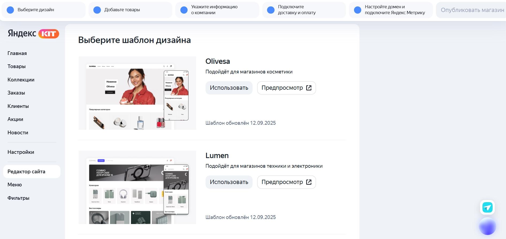506x239 pixels.
Task: Click the Lumen template thumbnail
Action: pyautogui.click(x=137, y=187)
